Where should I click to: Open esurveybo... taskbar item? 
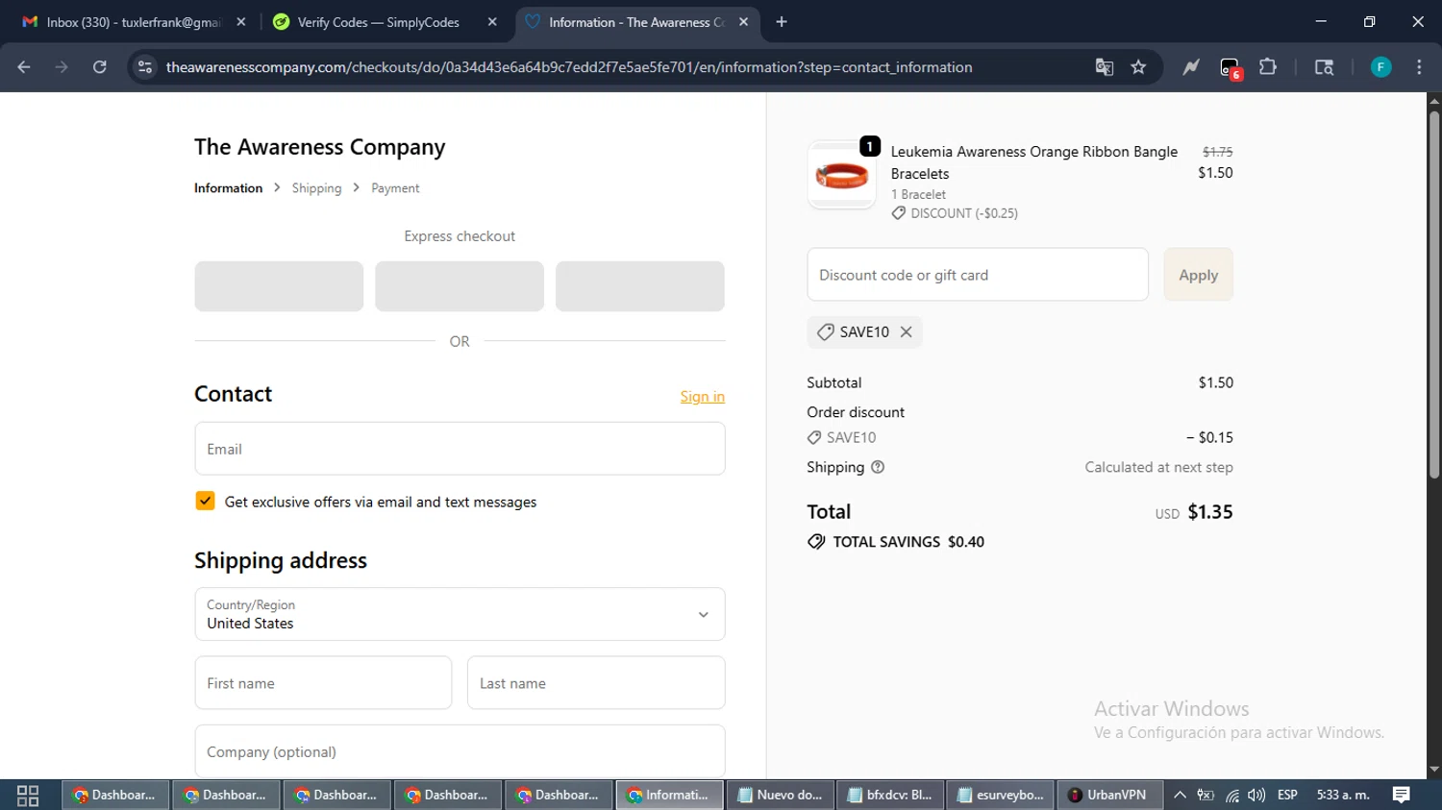pyautogui.click(x=1000, y=795)
